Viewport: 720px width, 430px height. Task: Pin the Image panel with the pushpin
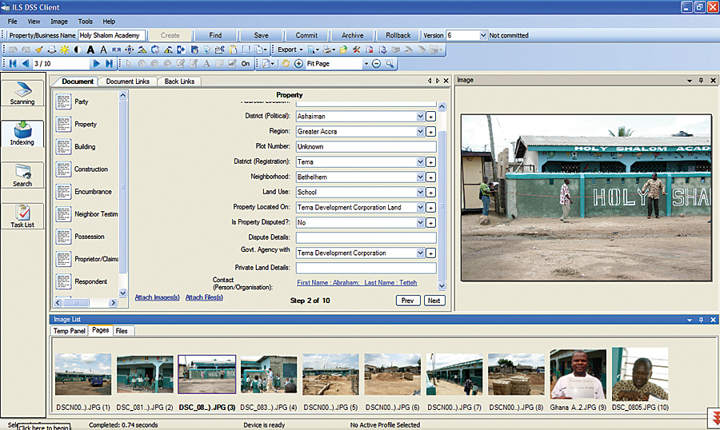tap(701, 80)
